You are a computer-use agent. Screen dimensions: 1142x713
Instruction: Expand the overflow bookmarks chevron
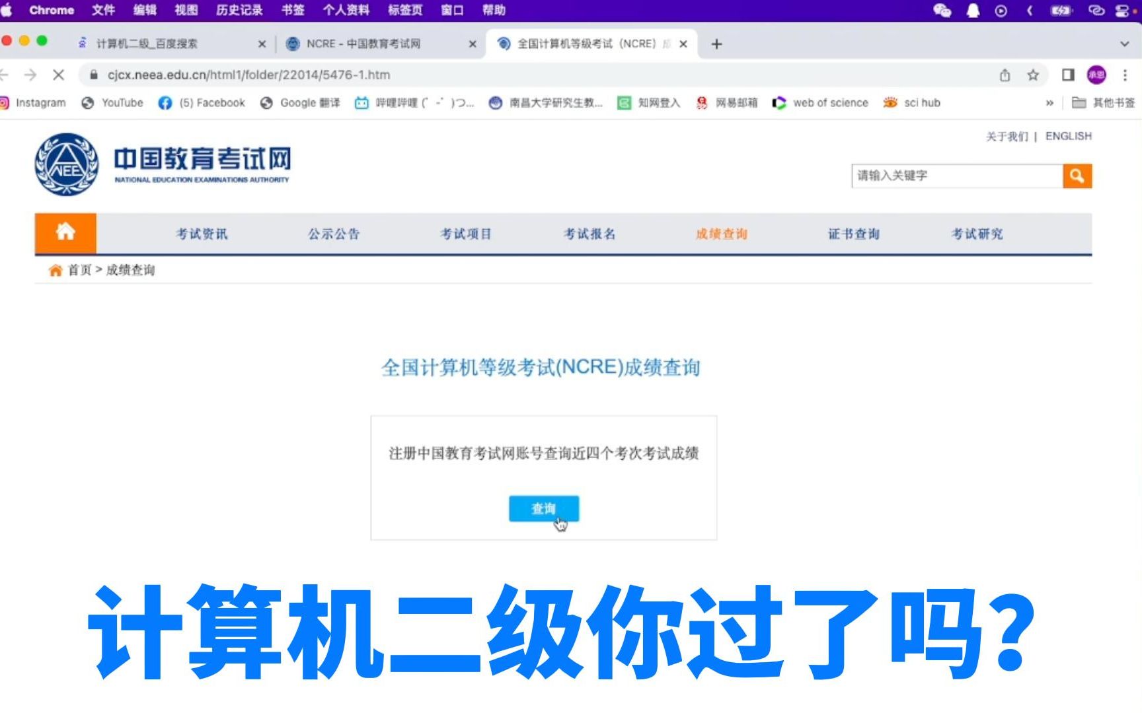1049,102
